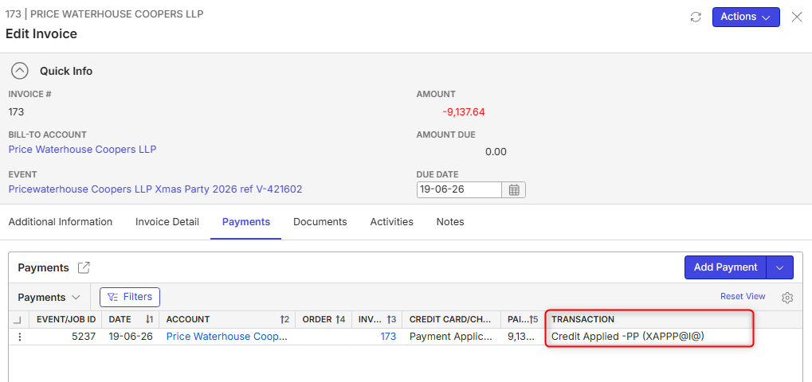The height and width of the screenshot is (382, 812).
Task: Open the Activities tab
Action: coord(391,222)
